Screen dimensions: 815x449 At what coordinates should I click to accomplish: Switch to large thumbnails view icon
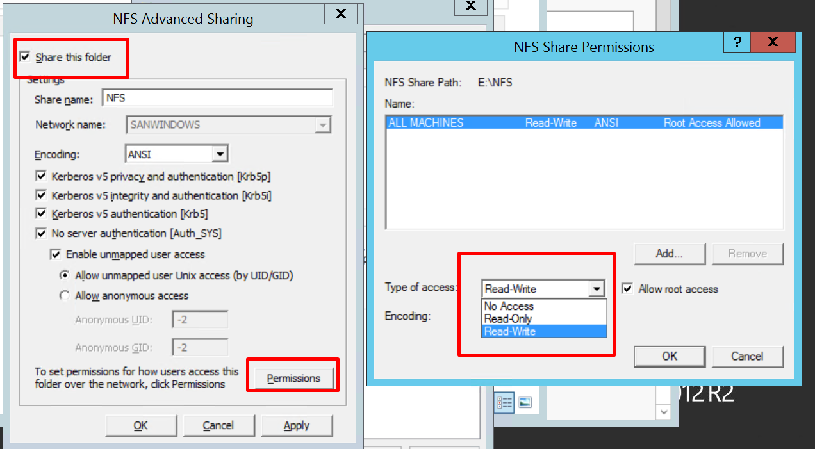pos(525,402)
